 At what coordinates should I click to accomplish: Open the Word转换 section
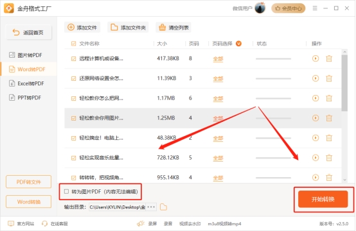pos(29,201)
